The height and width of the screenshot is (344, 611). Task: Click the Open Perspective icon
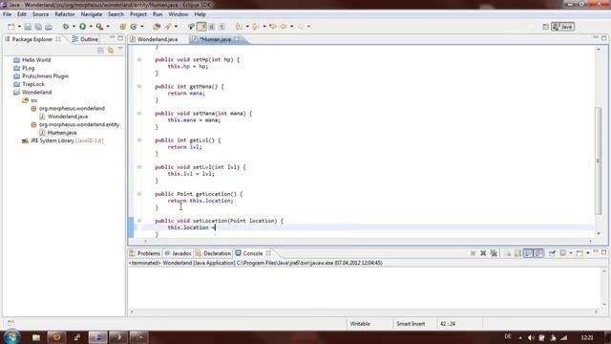coord(545,27)
